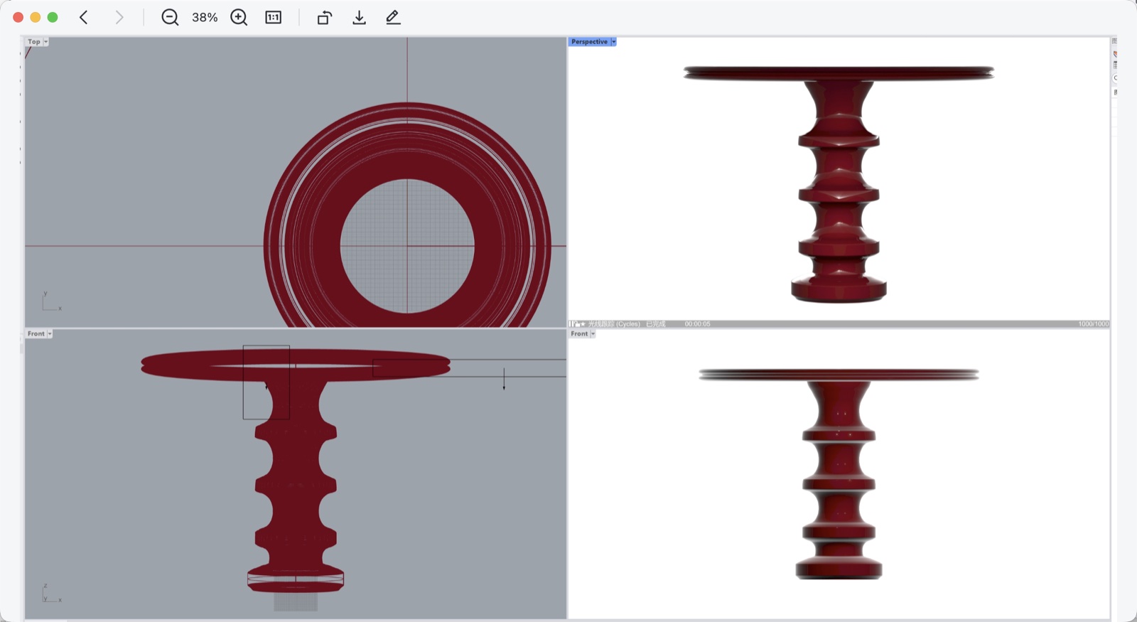This screenshot has width=1137, height=622.
Task: Zoom in with the plus magnifier
Action: tap(239, 17)
